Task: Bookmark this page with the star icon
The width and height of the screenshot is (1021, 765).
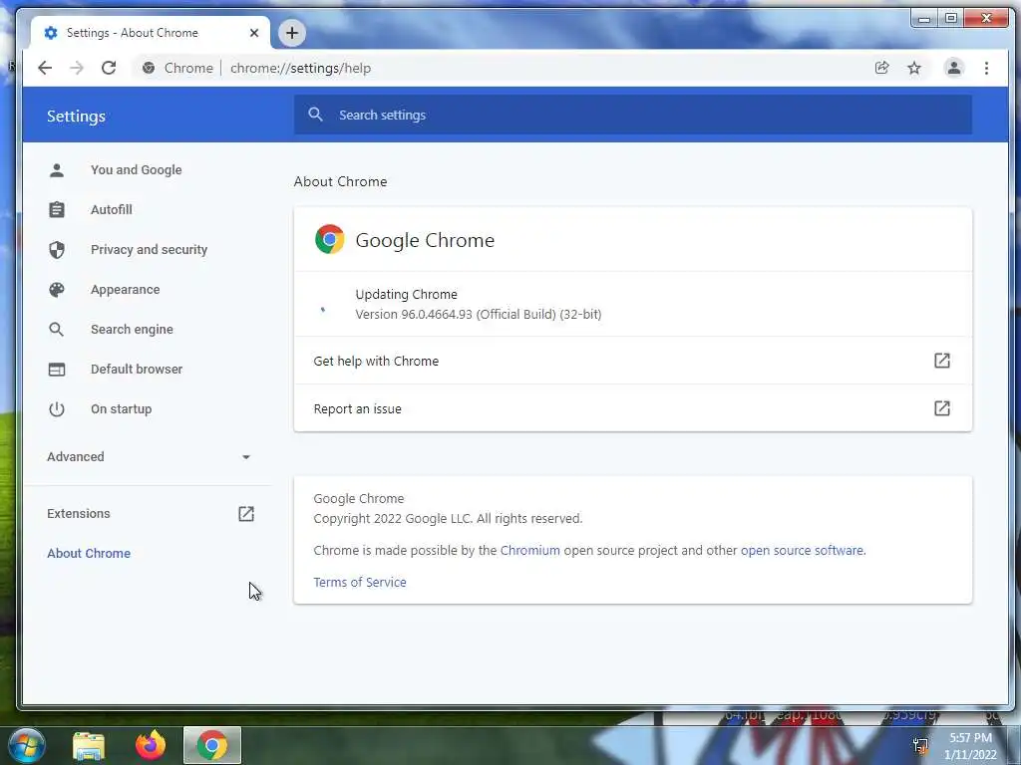Action: [x=914, y=68]
